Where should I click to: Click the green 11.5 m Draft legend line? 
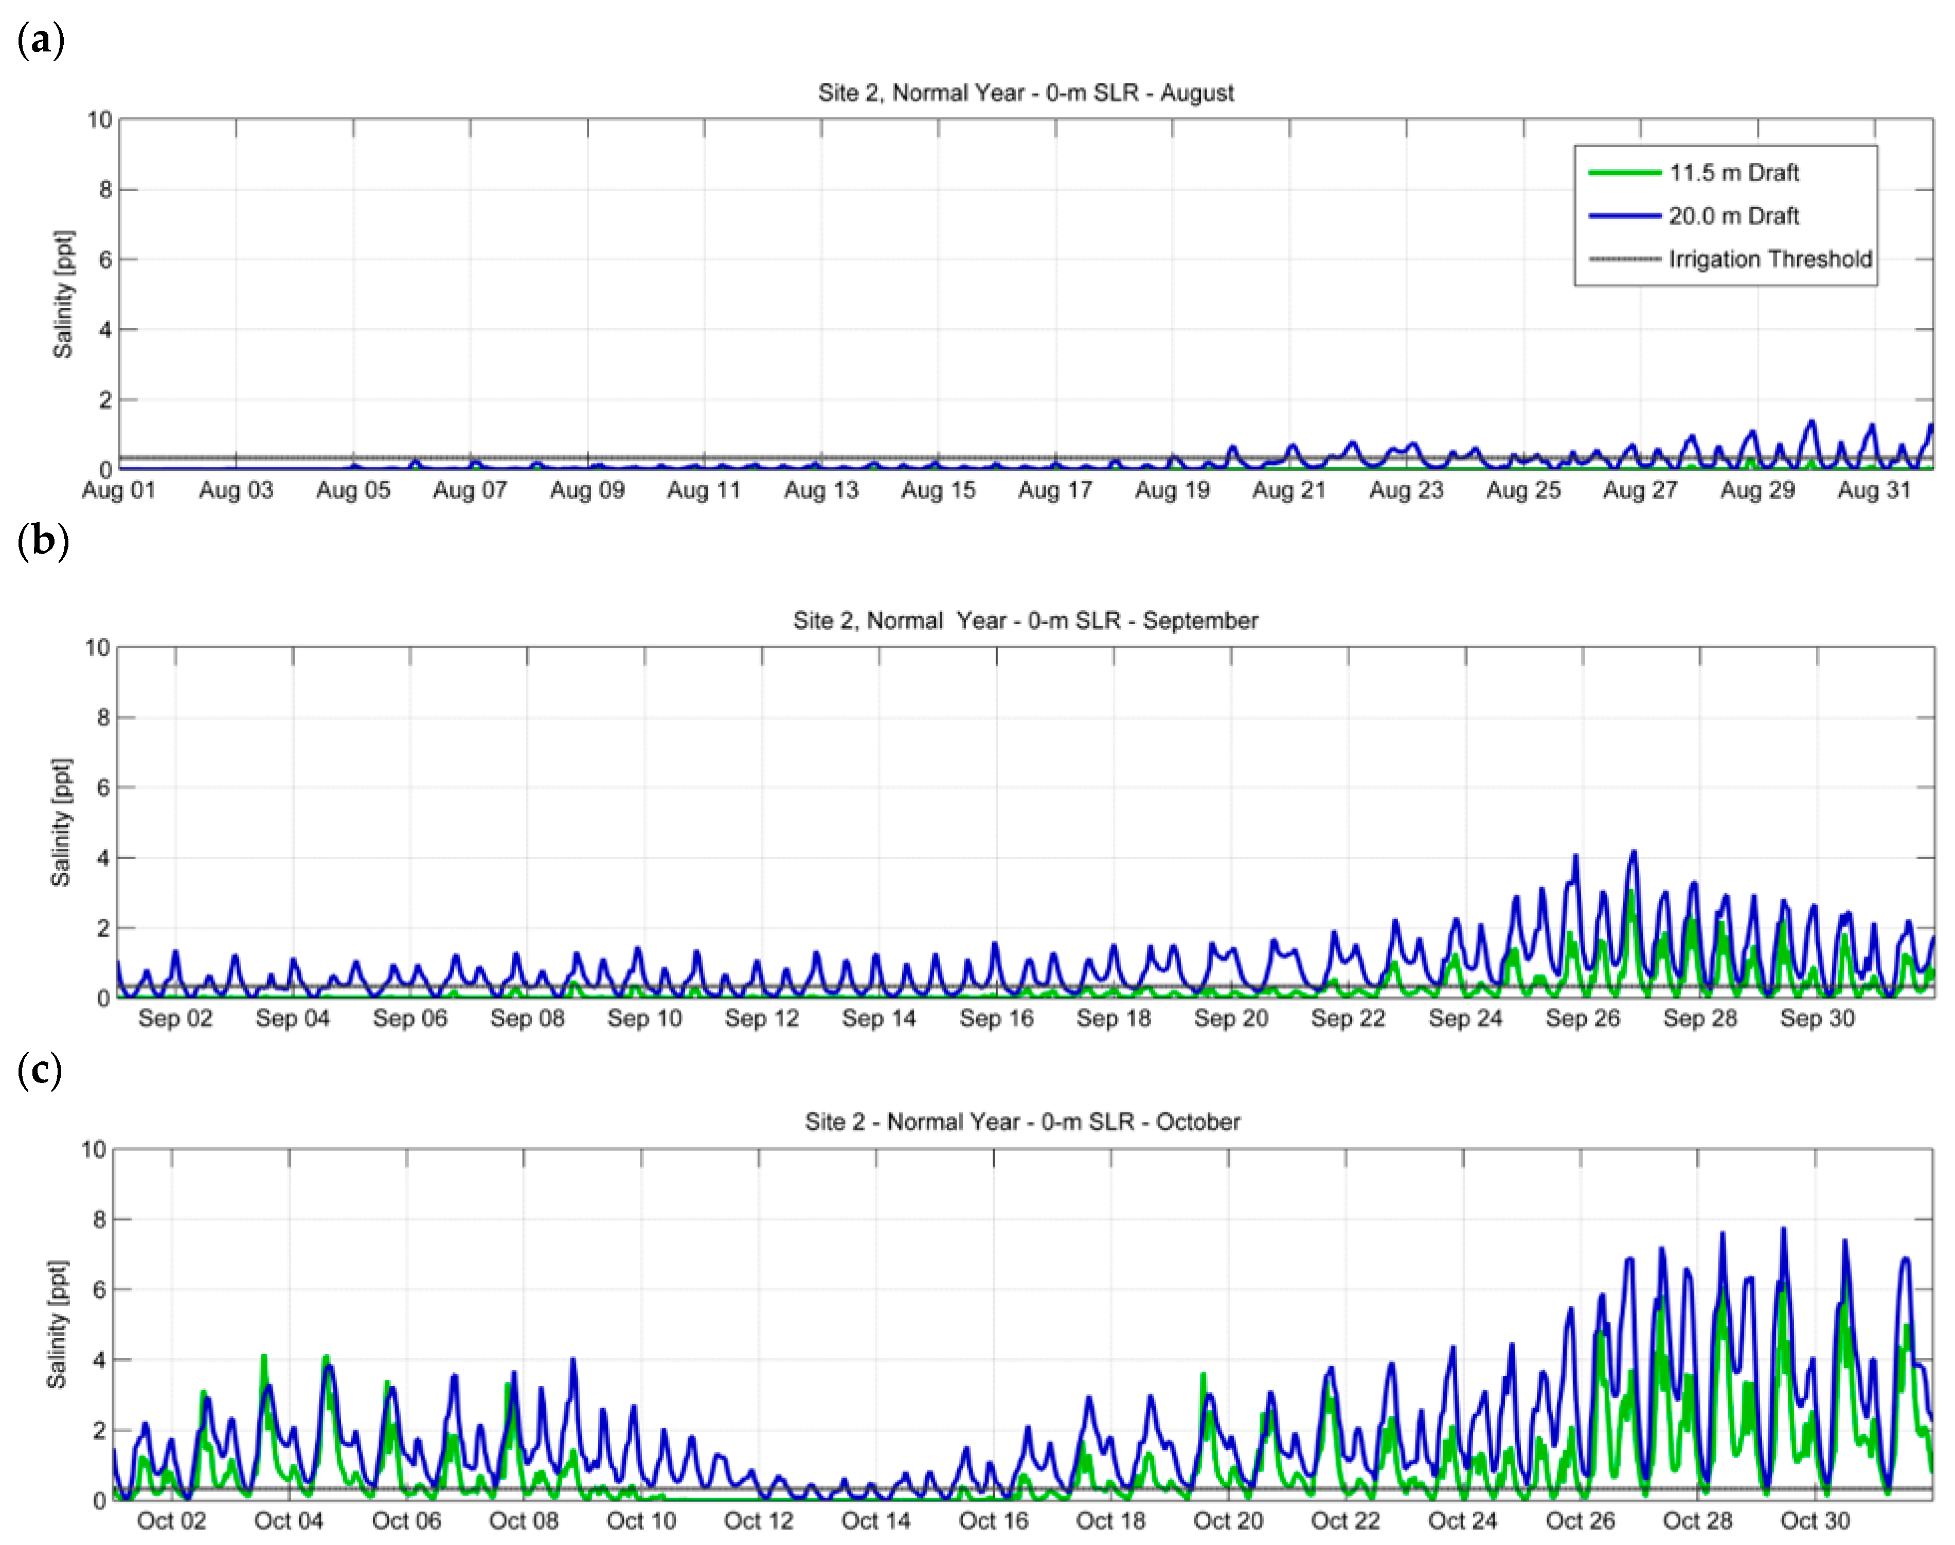[x=1625, y=173]
